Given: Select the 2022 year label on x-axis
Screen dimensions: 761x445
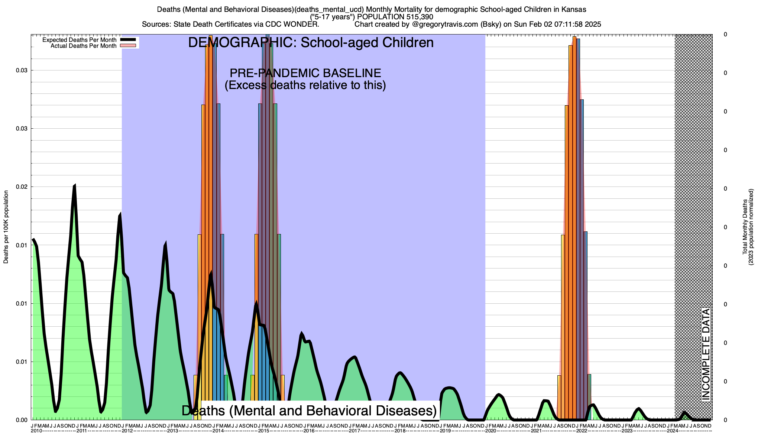Looking at the screenshot, I should click(x=582, y=431).
